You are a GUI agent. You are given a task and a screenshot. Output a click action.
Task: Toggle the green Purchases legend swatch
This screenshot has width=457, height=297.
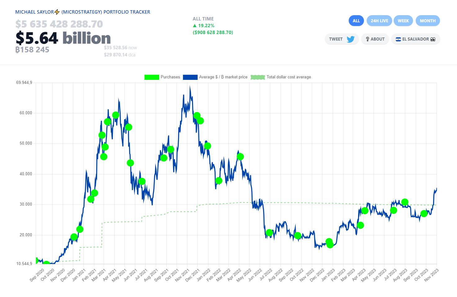pos(152,77)
